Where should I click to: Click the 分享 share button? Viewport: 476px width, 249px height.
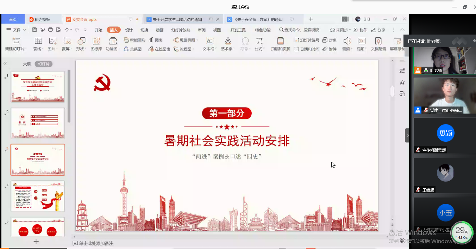tap(378, 30)
